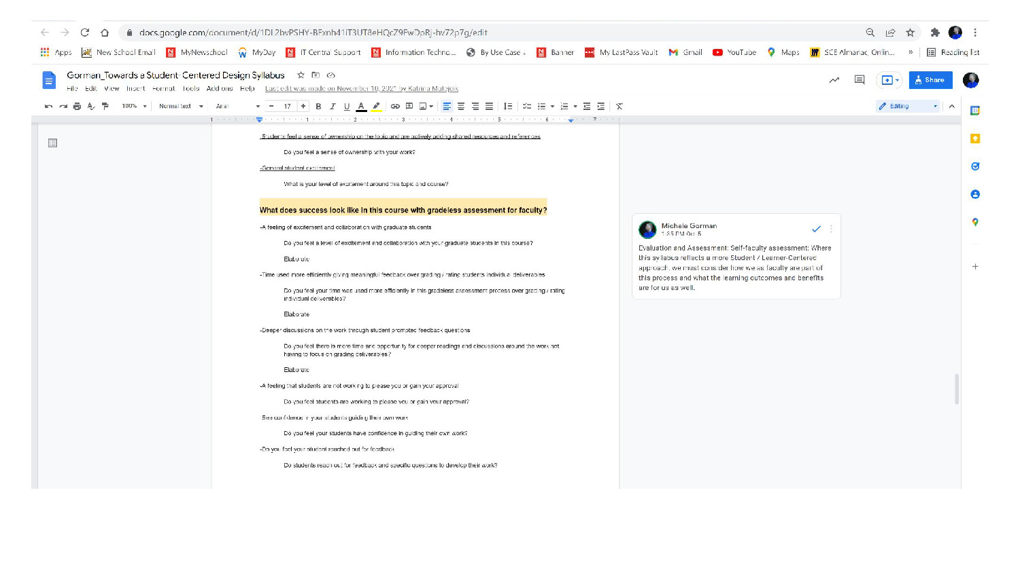Toggle bold formatting
Screen dimensions: 1020x573
[318, 107]
